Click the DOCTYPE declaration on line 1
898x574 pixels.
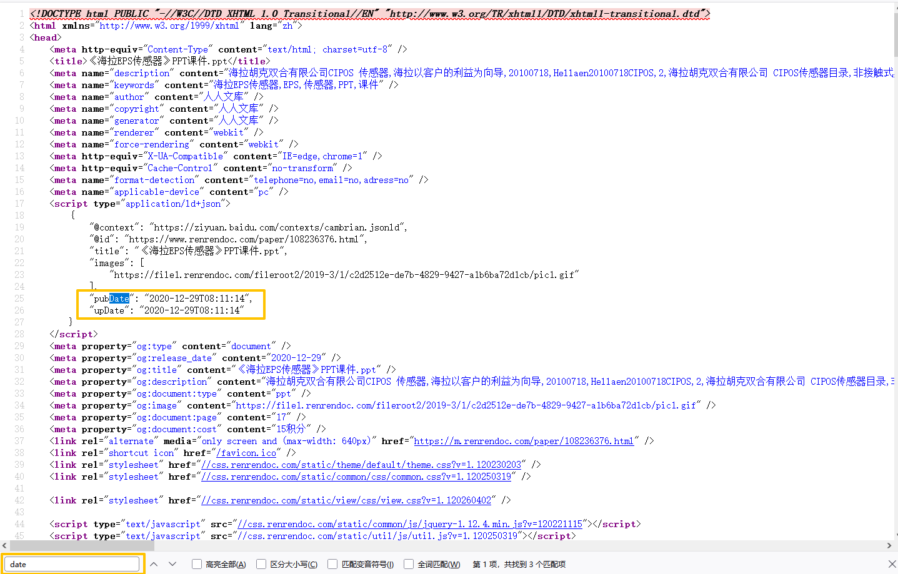[x=370, y=14]
